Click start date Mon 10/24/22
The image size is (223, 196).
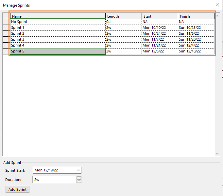click(x=160, y=34)
